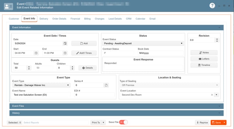234x129 pixels.
Task: Open the Event Location dropdown arrow
Action: [216, 95]
